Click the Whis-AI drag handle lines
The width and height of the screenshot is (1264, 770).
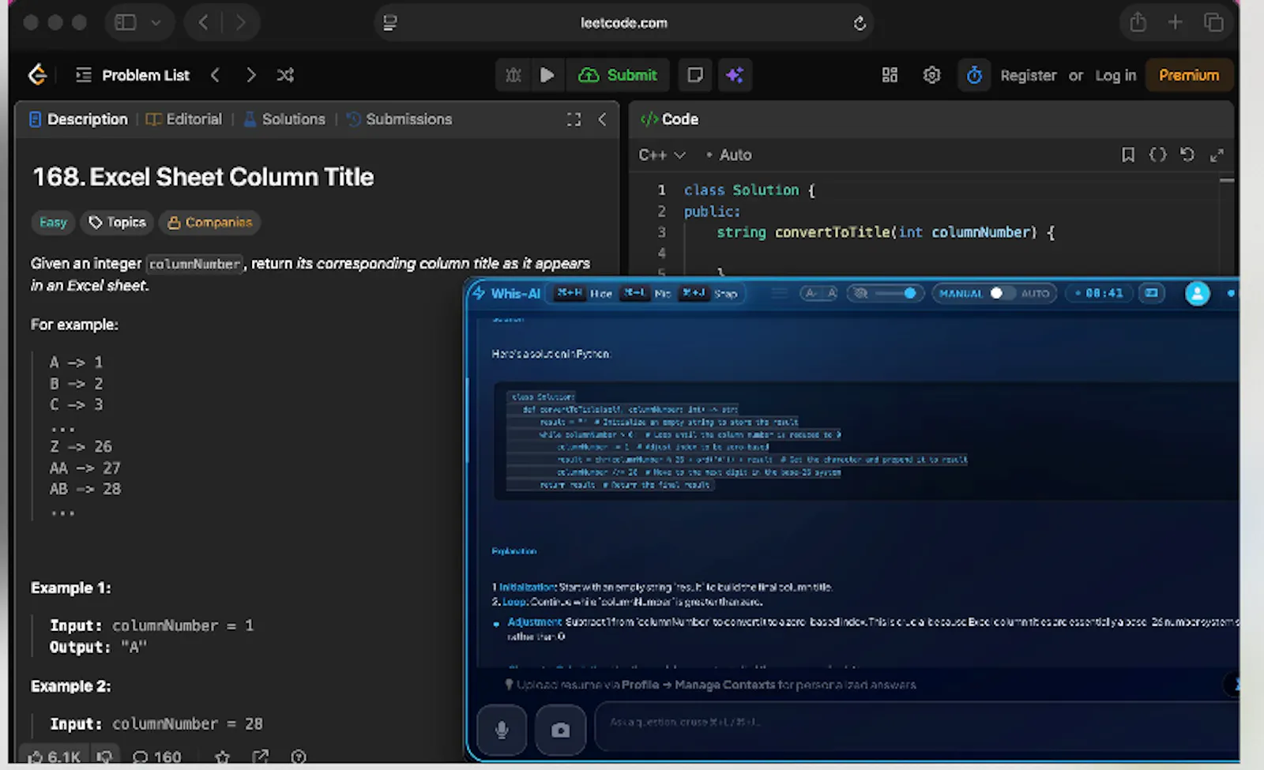pos(780,293)
